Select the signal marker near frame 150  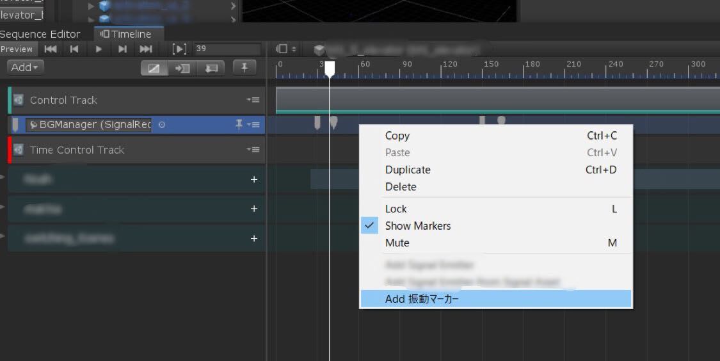click(482, 120)
